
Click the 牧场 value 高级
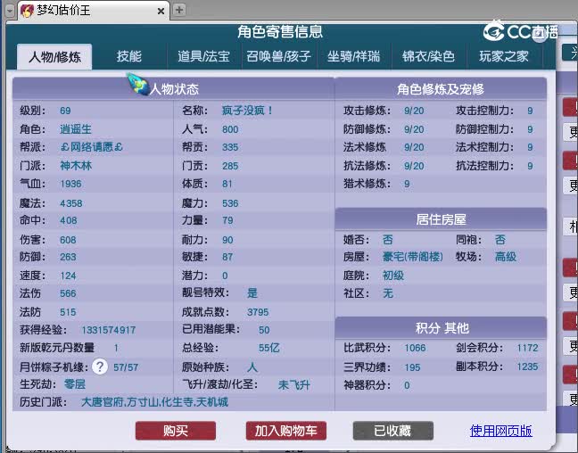506,257
